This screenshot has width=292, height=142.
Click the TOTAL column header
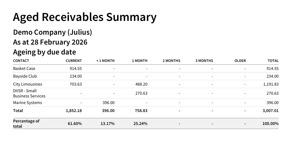(x=273, y=61)
